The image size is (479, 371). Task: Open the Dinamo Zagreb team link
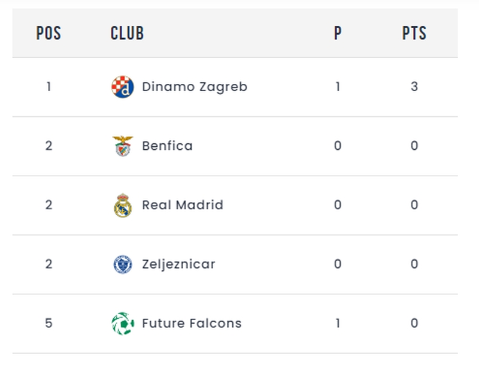(195, 87)
